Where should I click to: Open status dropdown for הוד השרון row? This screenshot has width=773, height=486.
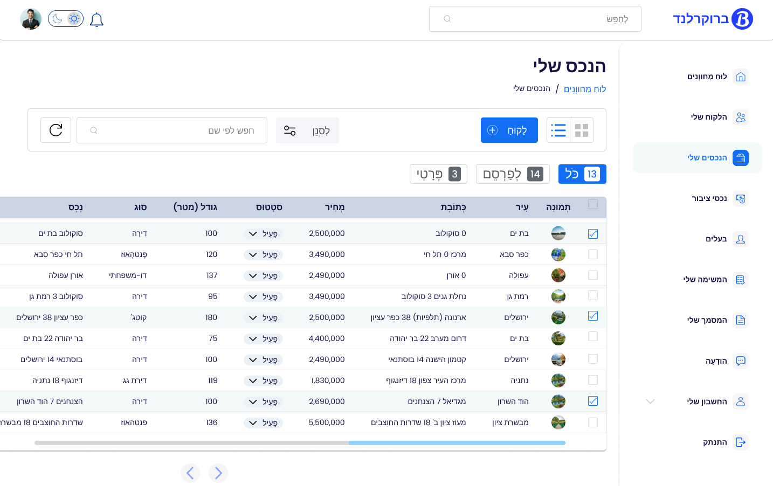(263, 402)
